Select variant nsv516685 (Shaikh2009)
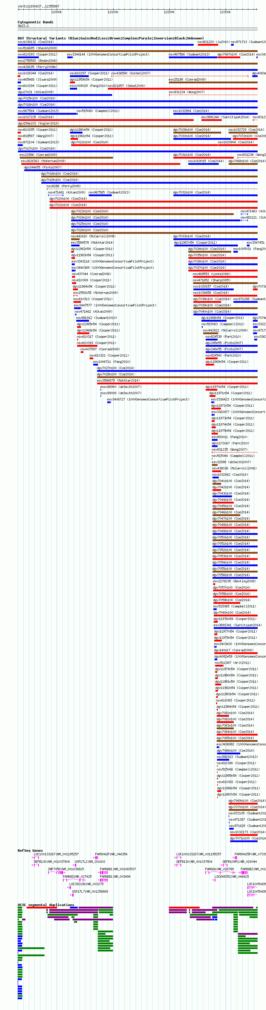The width and height of the screenshot is (266, 1010). click(x=37, y=48)
